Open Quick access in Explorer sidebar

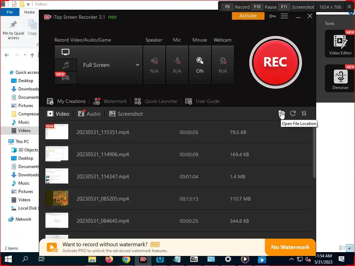coord(24,72)
